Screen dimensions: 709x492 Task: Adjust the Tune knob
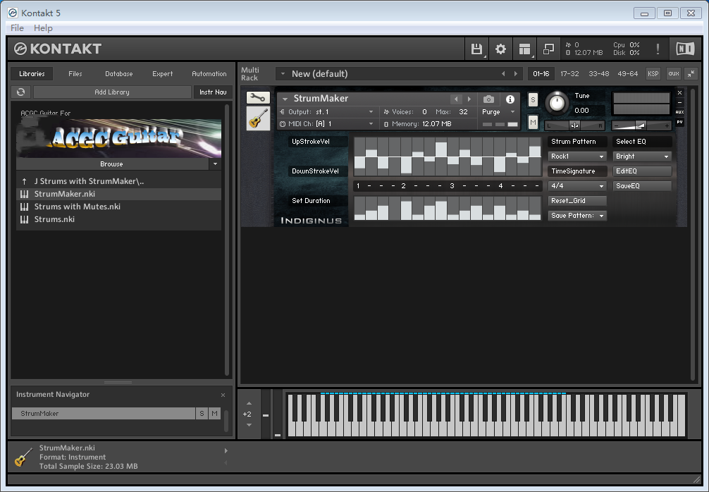[557, 103]
